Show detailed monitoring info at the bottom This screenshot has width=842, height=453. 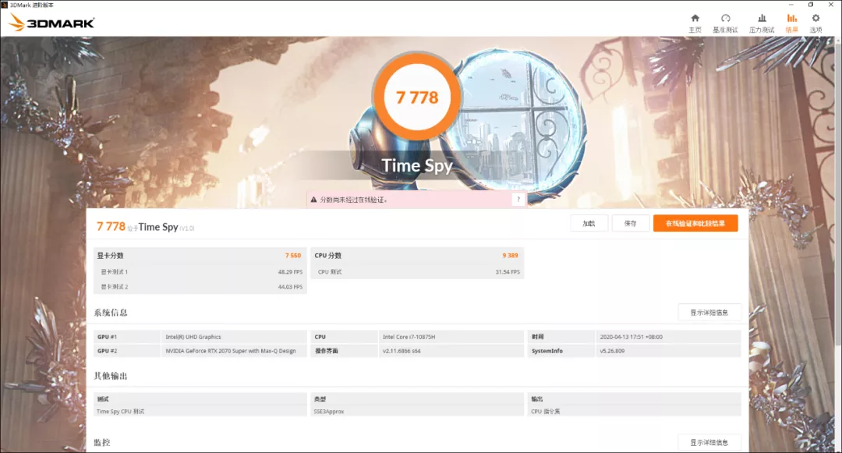click(x=709, y=441)
